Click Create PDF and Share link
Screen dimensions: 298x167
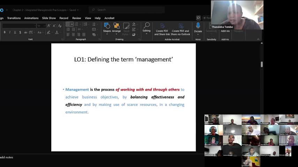click(162, 28)
